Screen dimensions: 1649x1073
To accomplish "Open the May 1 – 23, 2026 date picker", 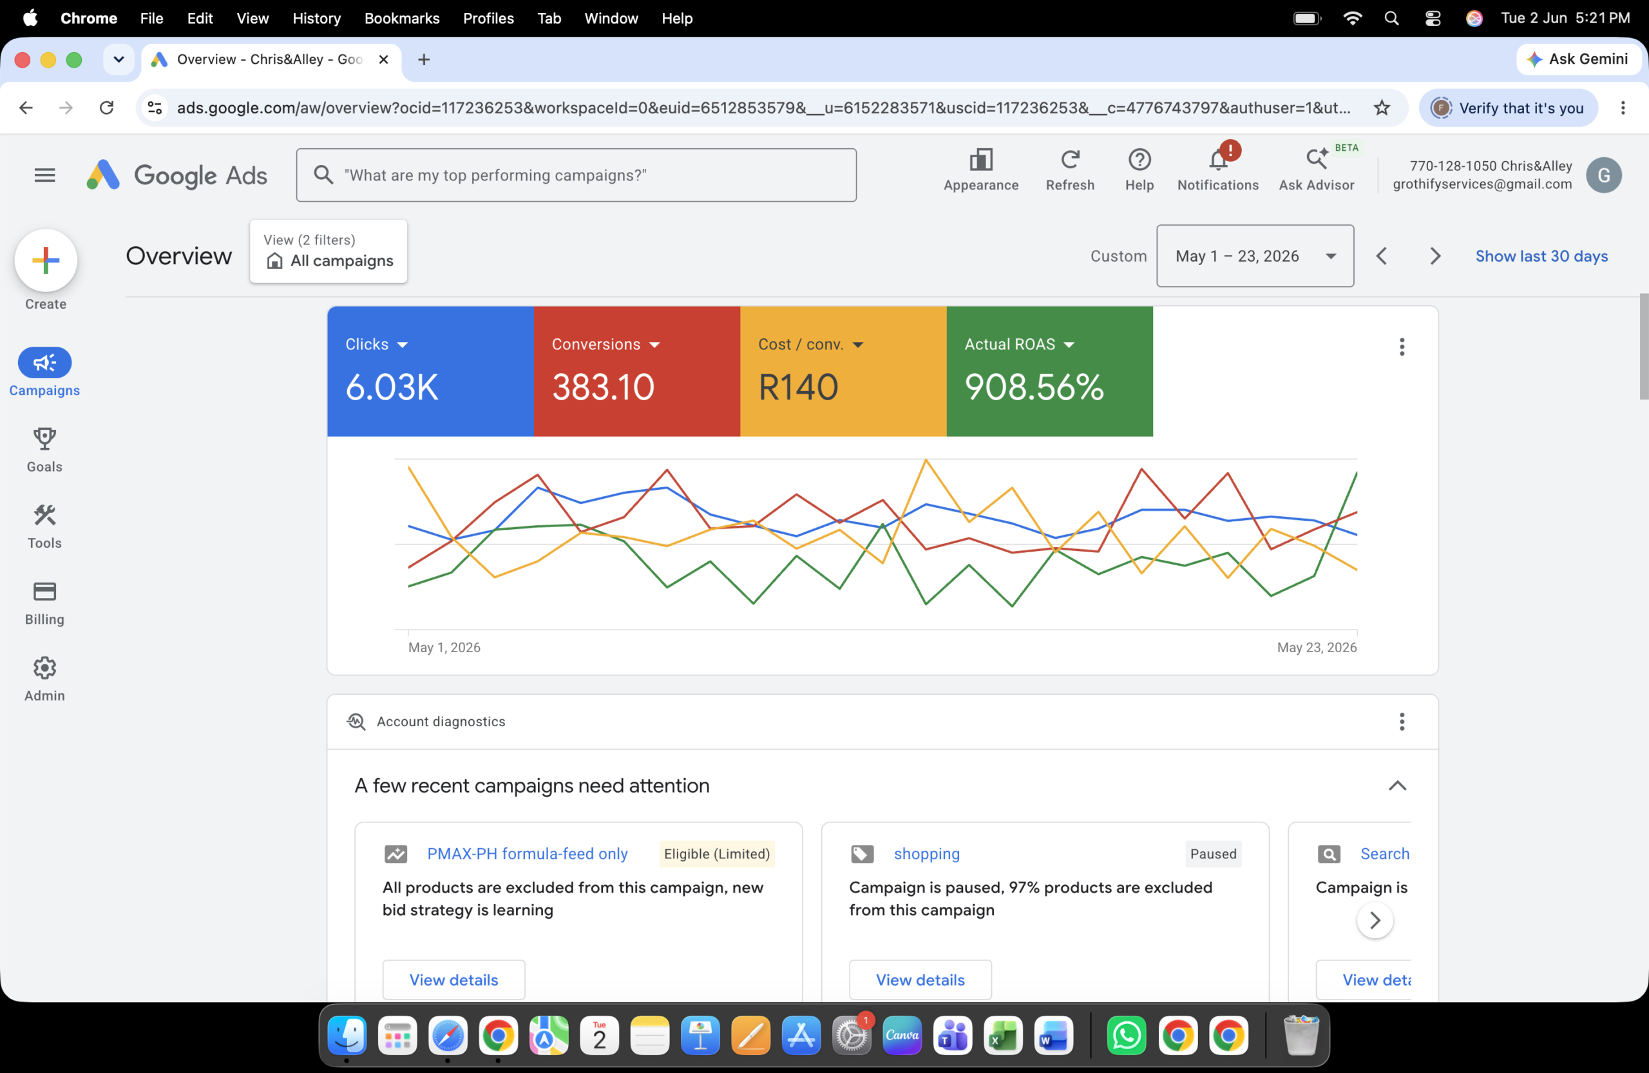I will [1255, 256].
